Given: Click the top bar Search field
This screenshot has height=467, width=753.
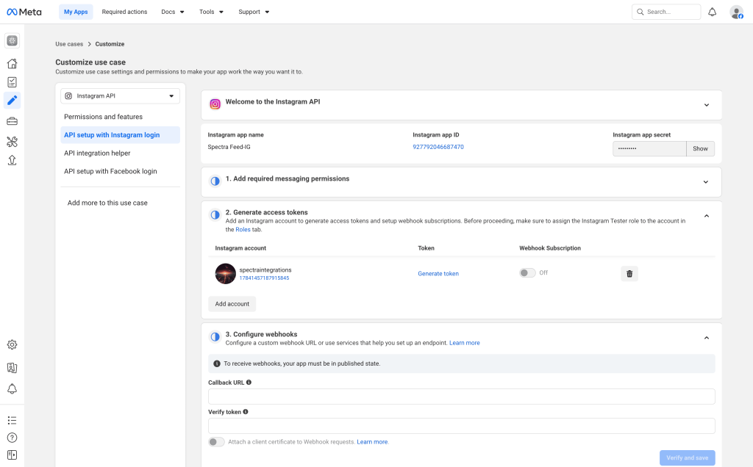Looking at the screenshot, I should pyautogui.click(x=666, y=12).
